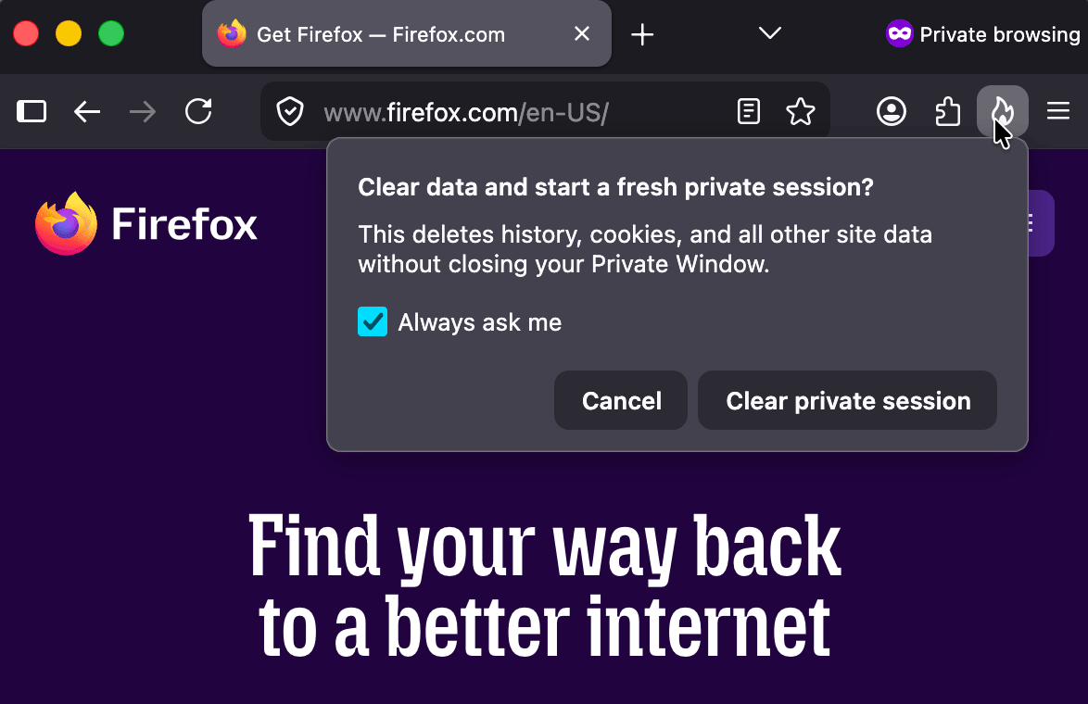Screen dimensions: 1088x704
Task: Cancel the clear data dialog
Action: tap(621, 400)
